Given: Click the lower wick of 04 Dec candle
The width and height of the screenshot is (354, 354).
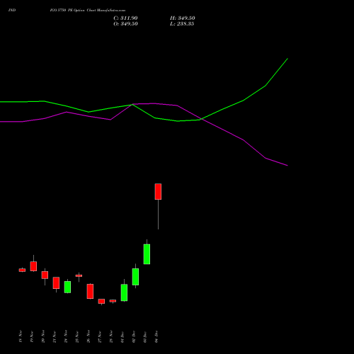Looking at the screenshot, I should [x=158, y=215].
